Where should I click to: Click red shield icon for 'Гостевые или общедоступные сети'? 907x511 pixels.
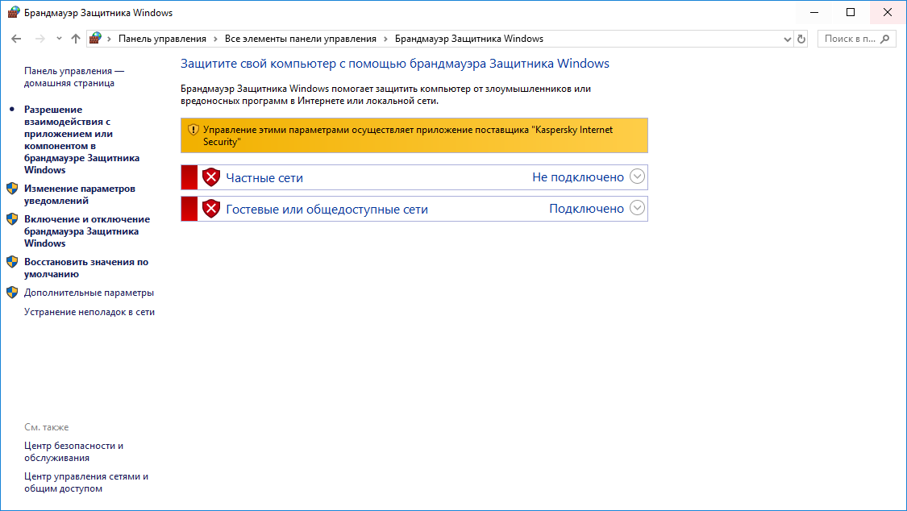point(211,208)
